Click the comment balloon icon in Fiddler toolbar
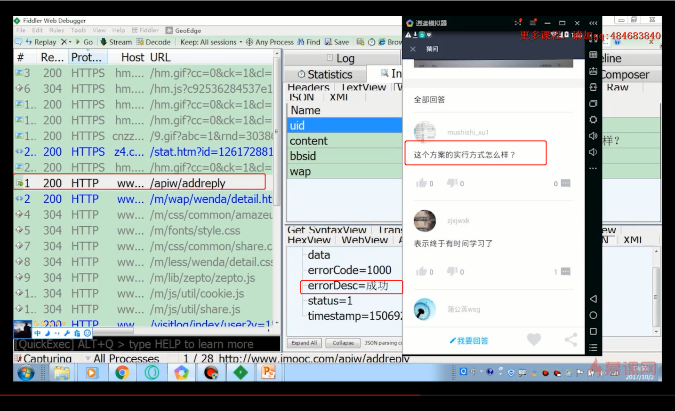 (18, 42)
